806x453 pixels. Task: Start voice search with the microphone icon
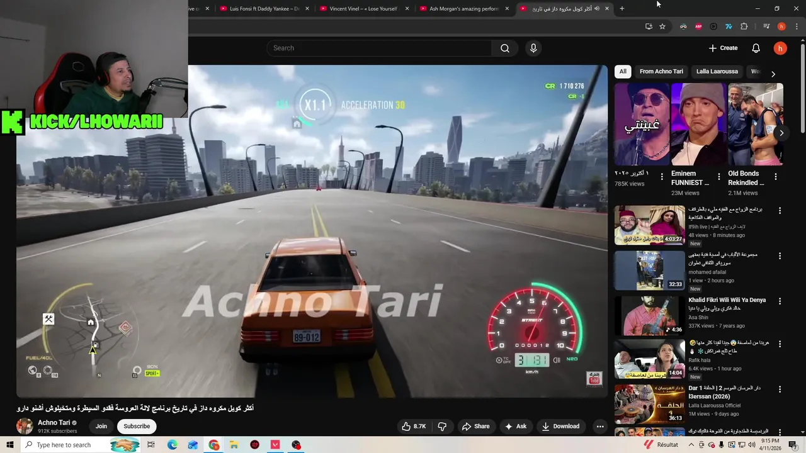pos(533,48)
